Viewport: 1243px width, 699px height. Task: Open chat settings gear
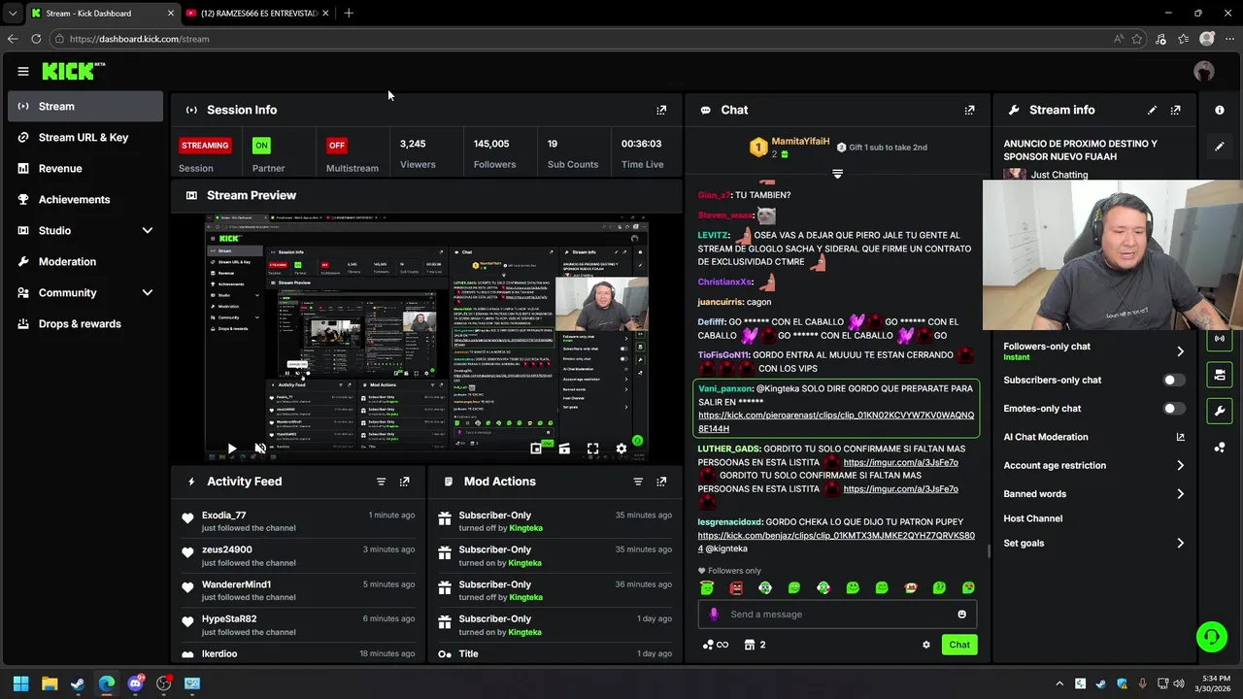(925, 645)
